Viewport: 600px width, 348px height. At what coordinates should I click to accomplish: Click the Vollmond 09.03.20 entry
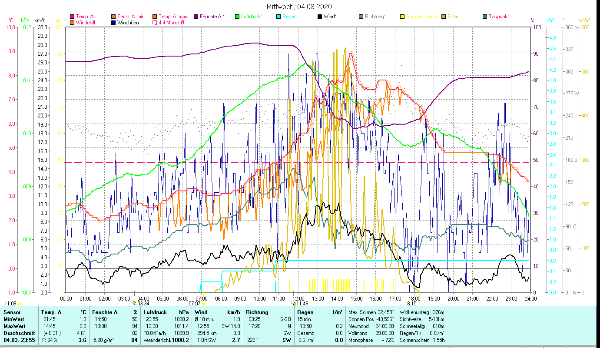point(371,333)
